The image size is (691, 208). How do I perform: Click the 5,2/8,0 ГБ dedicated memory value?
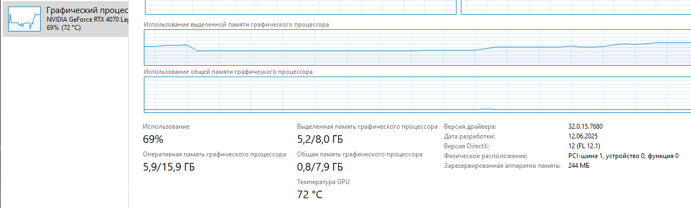[320, 139]
